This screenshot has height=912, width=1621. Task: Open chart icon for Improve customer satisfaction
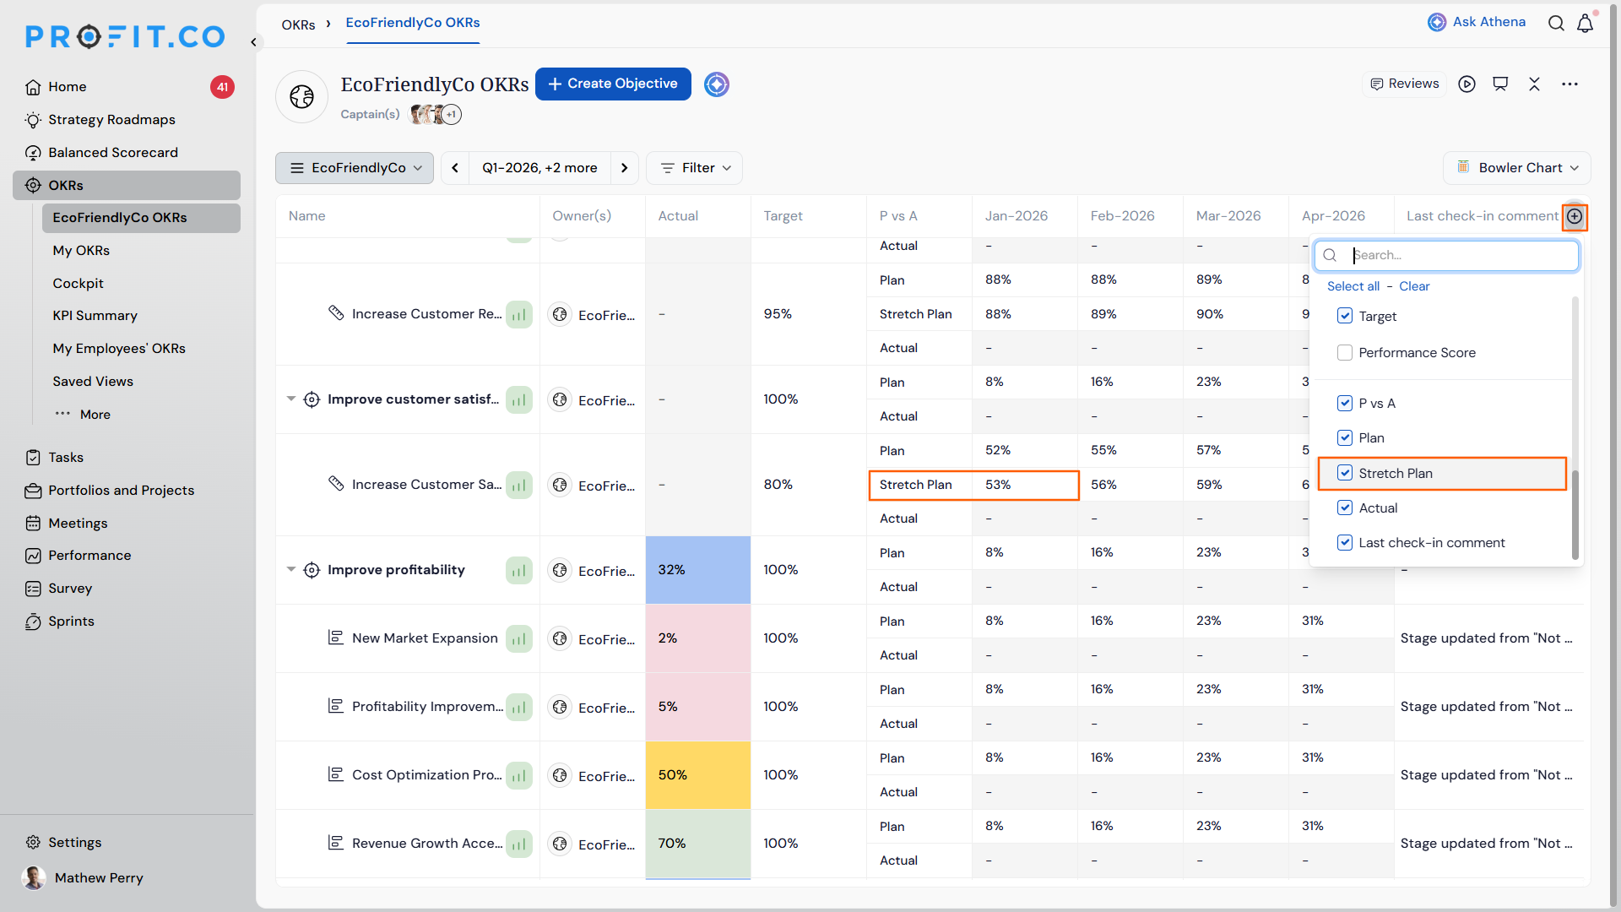coord(519,400)
